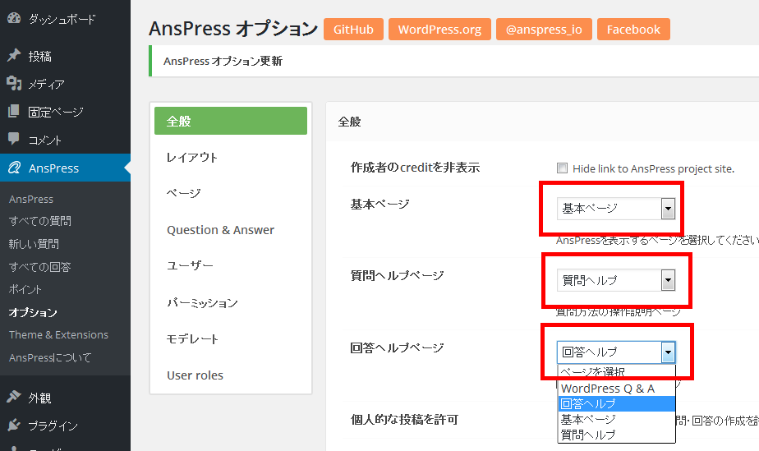The width and height of the screenshot is (759, 451).
Task: Click the pages icon beside 固定ページ
Action: (x=14, y=111)
